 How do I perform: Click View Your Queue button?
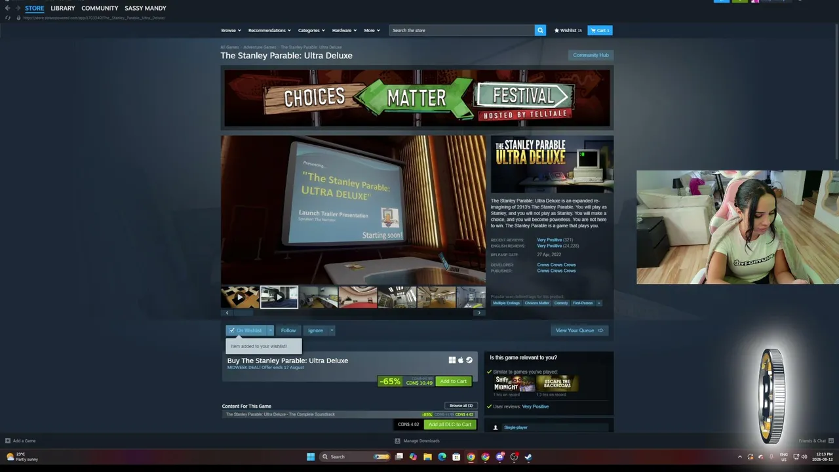coord(579,330)
